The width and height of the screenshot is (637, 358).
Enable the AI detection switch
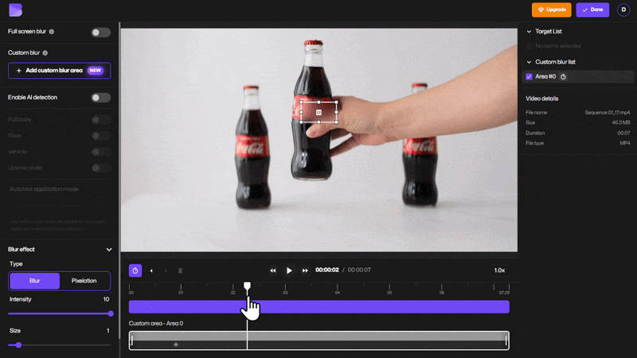100,97
